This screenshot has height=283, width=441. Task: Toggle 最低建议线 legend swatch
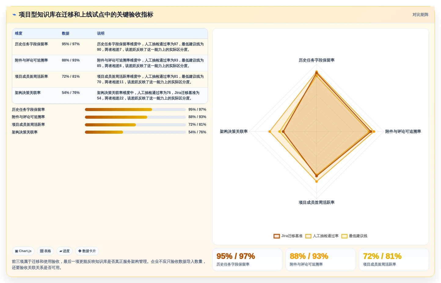point(344,236)
